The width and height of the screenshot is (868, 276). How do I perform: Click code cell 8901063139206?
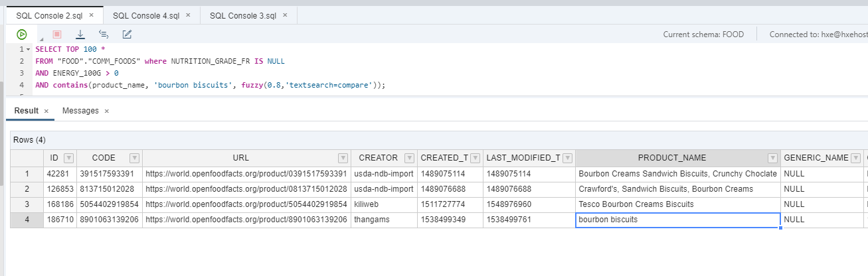[110, 220]
